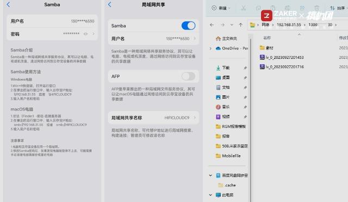Open the RGM报告模板 folder
The height and width of the screenshot is (202, 348).
tap(231, 126)
